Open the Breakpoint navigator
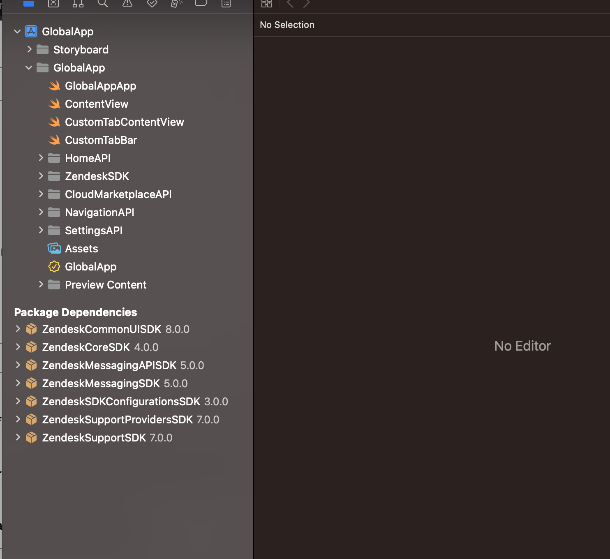610x559 pixels. [x=201, y=3]
